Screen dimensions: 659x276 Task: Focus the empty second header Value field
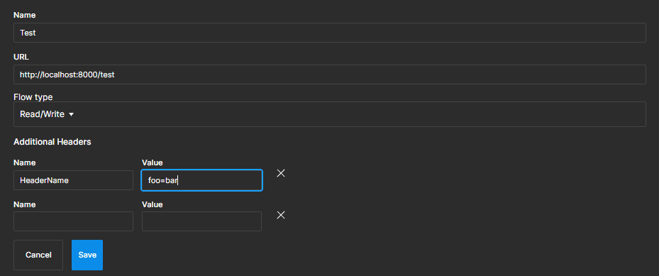point(201,221)
